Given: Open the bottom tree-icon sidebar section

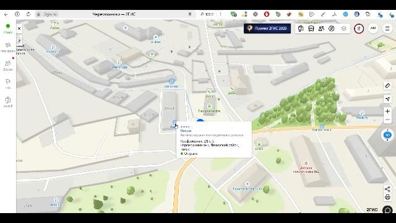Looking at the screenshot, I should (x=8, y=102).
